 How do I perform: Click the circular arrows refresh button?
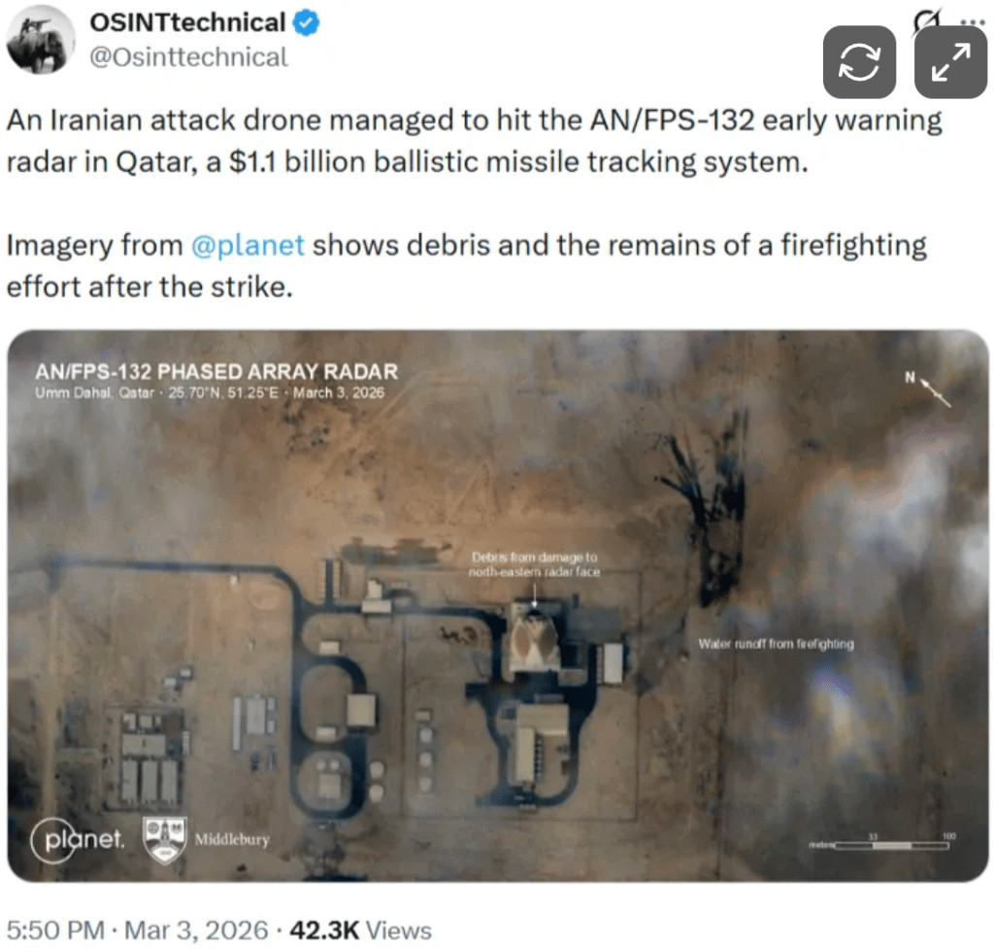859,62
